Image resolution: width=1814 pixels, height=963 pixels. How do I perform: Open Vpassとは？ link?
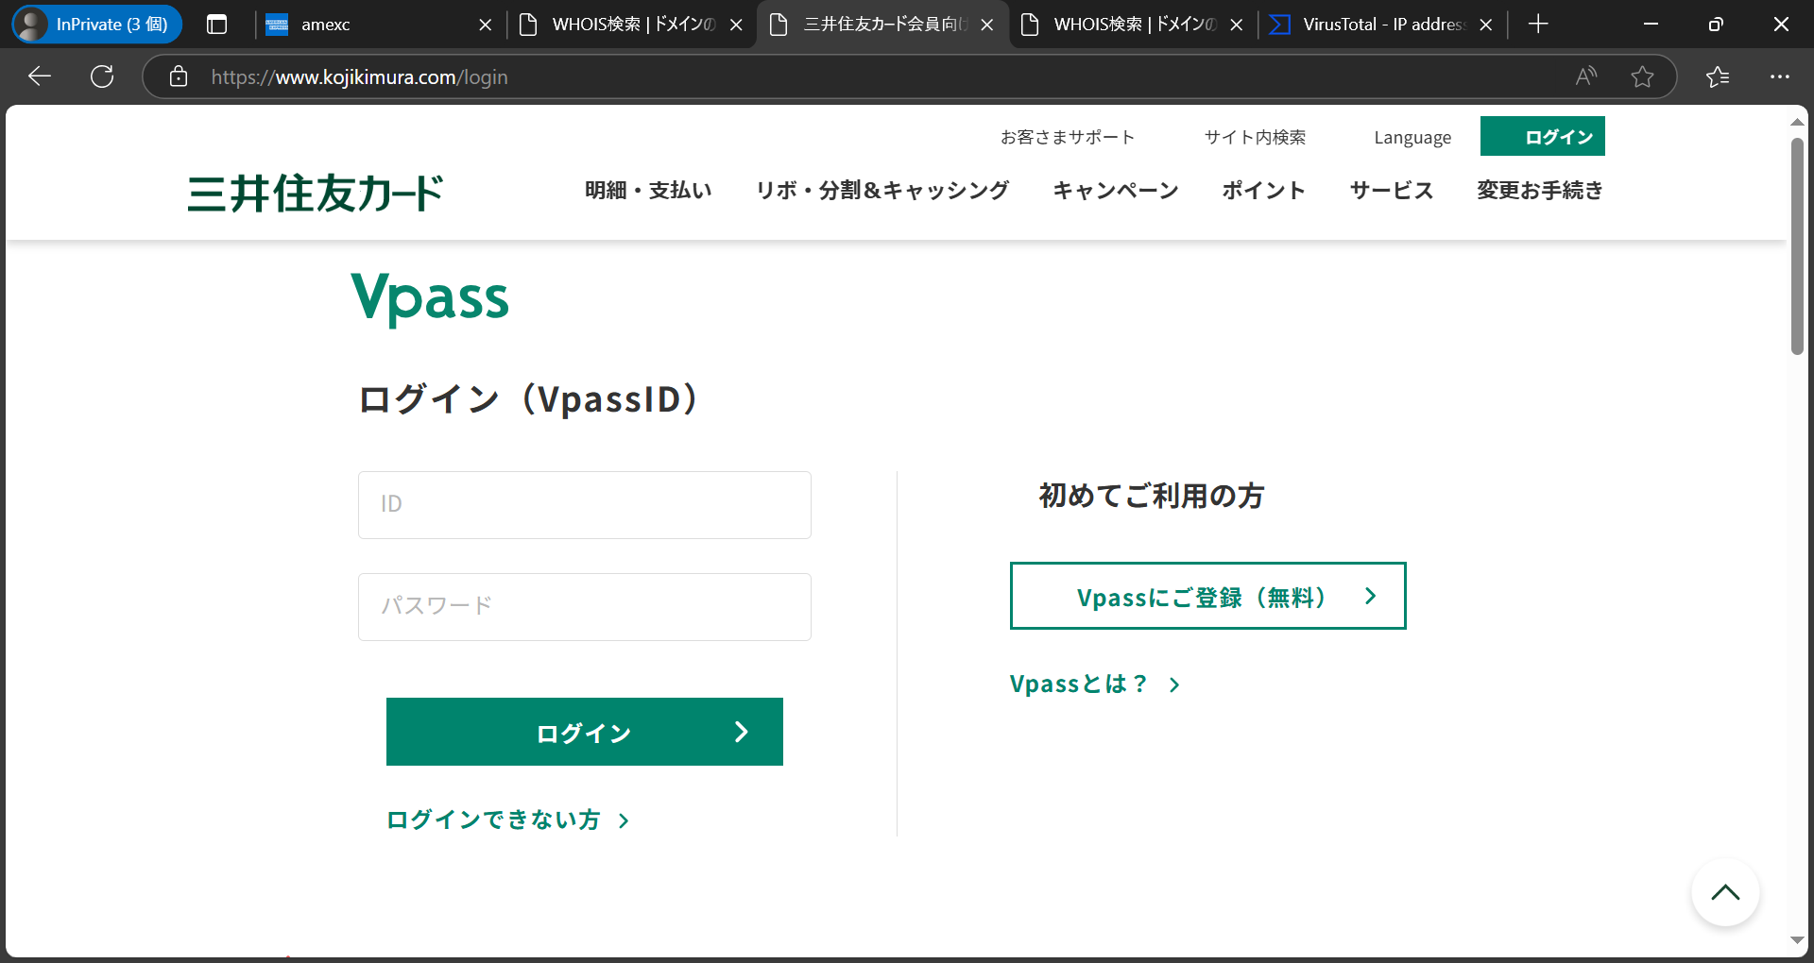point(1095,684)
